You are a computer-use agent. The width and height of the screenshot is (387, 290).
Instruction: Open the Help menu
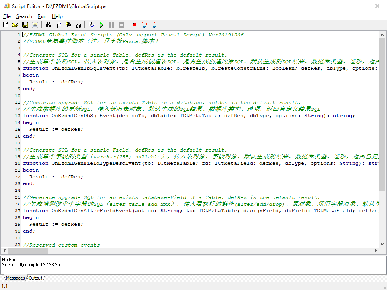(x=57, y=16)
